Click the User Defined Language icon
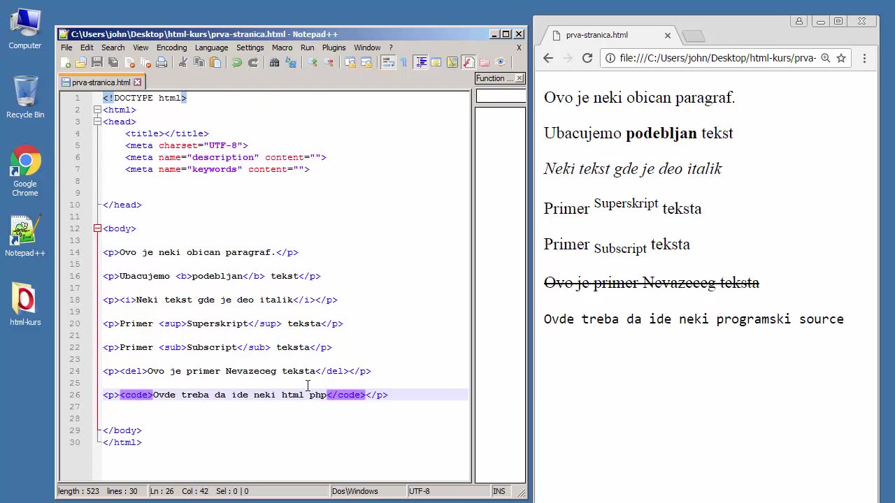Screen dimensions: 895x503 pyautogui.click(x=436, y=62)
